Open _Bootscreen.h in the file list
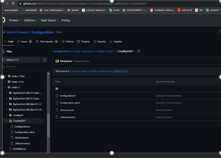Screen dimensions: 221x158 tap(67, 110)
